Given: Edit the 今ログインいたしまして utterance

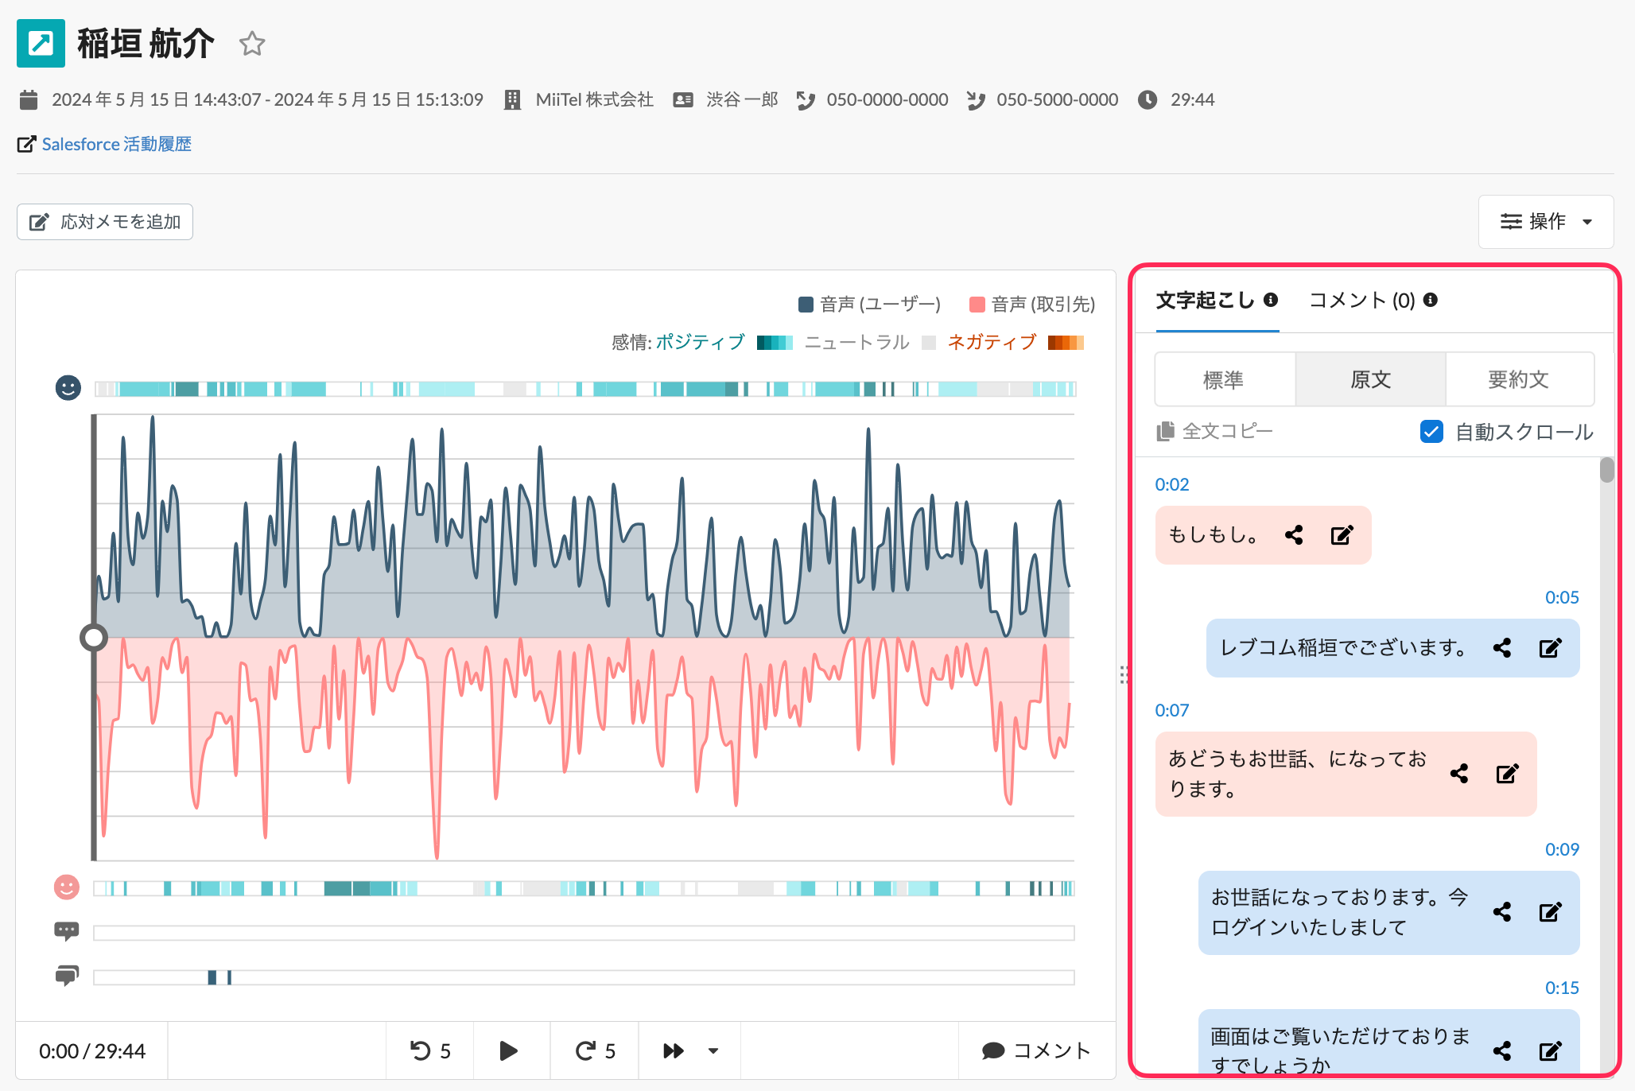Looking at the screenshot, I should (1551, 912).
